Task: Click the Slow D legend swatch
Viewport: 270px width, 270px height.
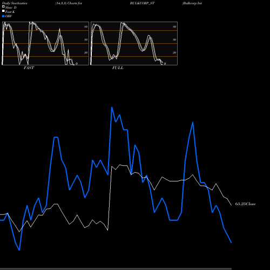Action: (3, 6)
